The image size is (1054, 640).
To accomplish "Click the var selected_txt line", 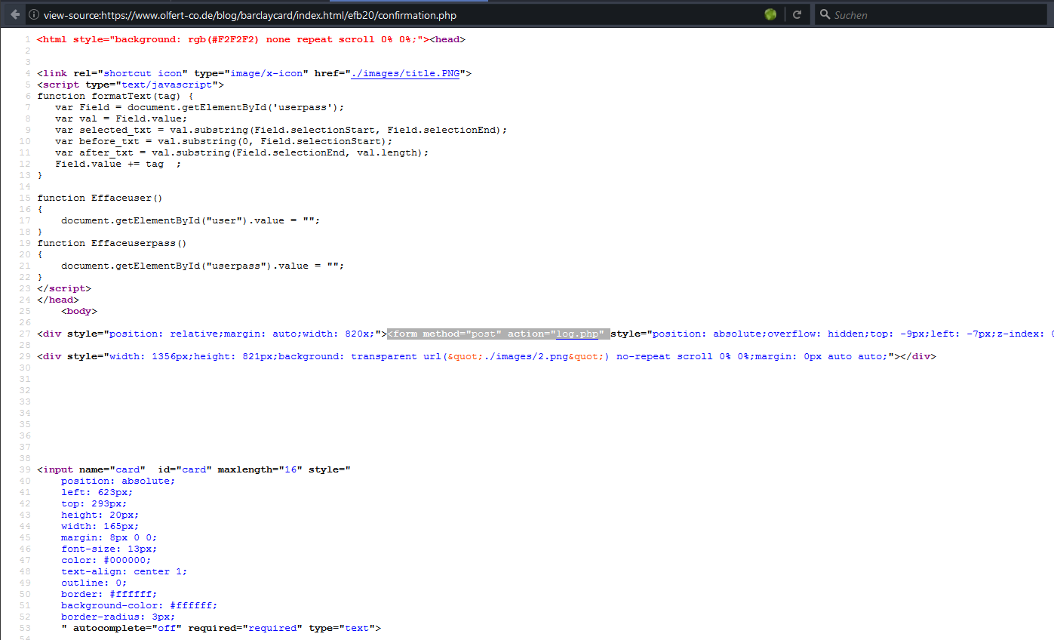I will click(x=281, y=130).
